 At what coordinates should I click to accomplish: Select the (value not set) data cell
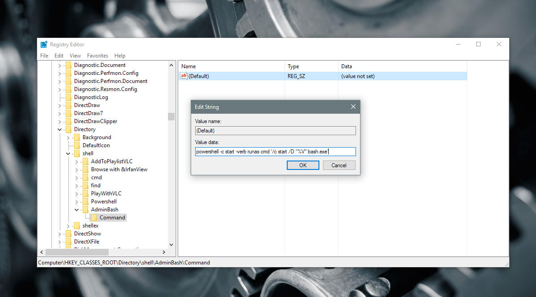(358, 76)
